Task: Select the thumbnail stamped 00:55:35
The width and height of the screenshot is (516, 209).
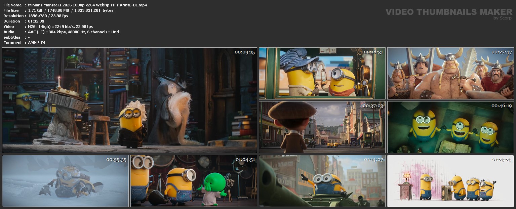Action: 65,181
